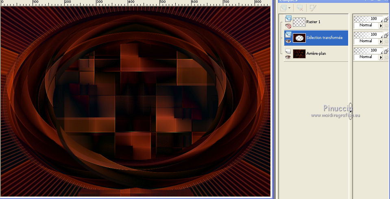
Task: Click the canvas image center
Action: (135, 102)
